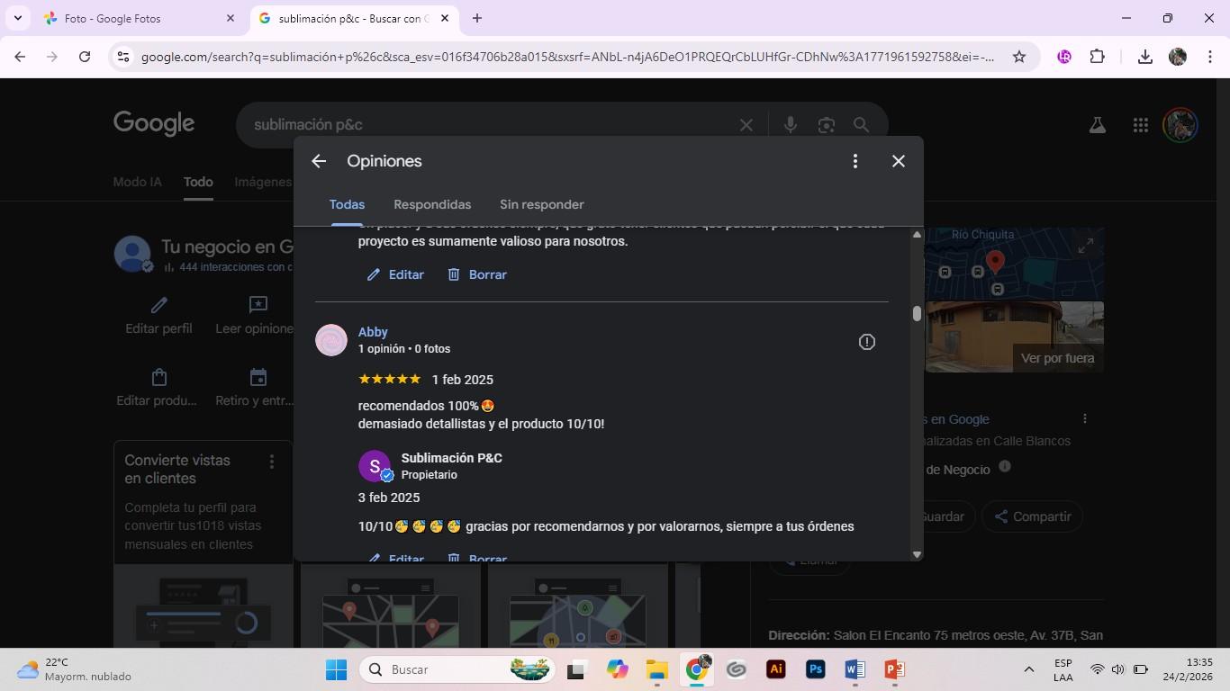Click the taskbar Buscar search box
Image resolution: width=1230 pixels, height=691 pixels.
coord(457,669)
